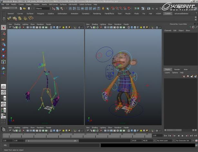Open Lighting menu in skeleton viewport
The image size is (198, 152).
(25, 24)
